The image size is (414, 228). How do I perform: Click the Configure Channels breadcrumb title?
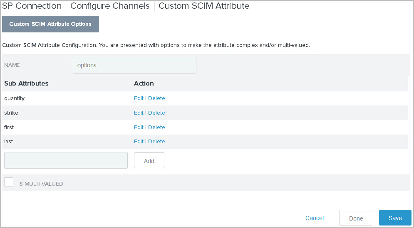(110, 6)
